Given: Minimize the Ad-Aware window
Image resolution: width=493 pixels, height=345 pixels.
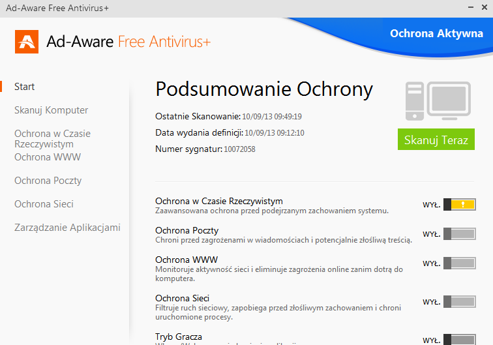Looking at the screenshot, I should pos(471,7).
